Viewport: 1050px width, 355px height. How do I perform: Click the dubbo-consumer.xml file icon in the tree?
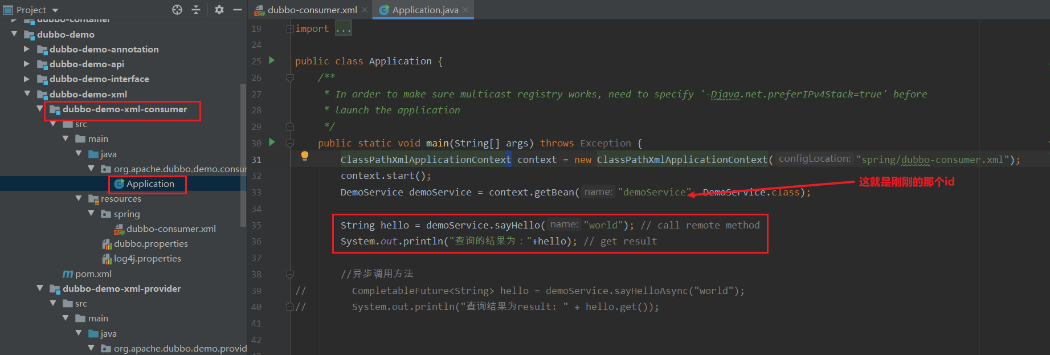coord(119,229)
